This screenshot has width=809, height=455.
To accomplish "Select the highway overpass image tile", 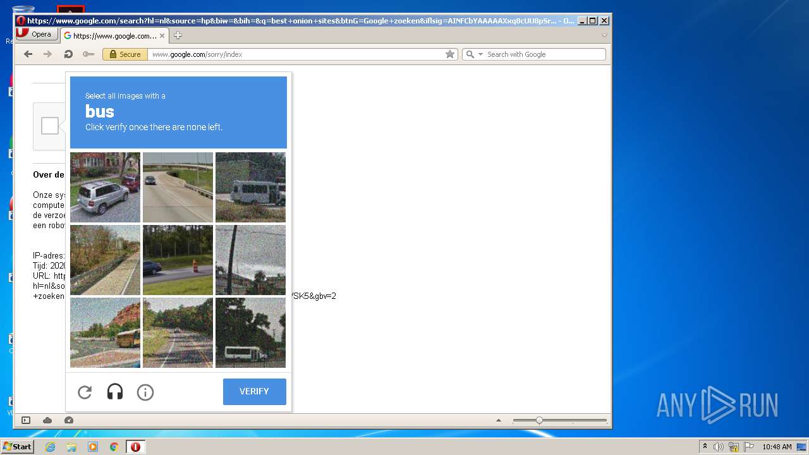I will tap(178, 187).
